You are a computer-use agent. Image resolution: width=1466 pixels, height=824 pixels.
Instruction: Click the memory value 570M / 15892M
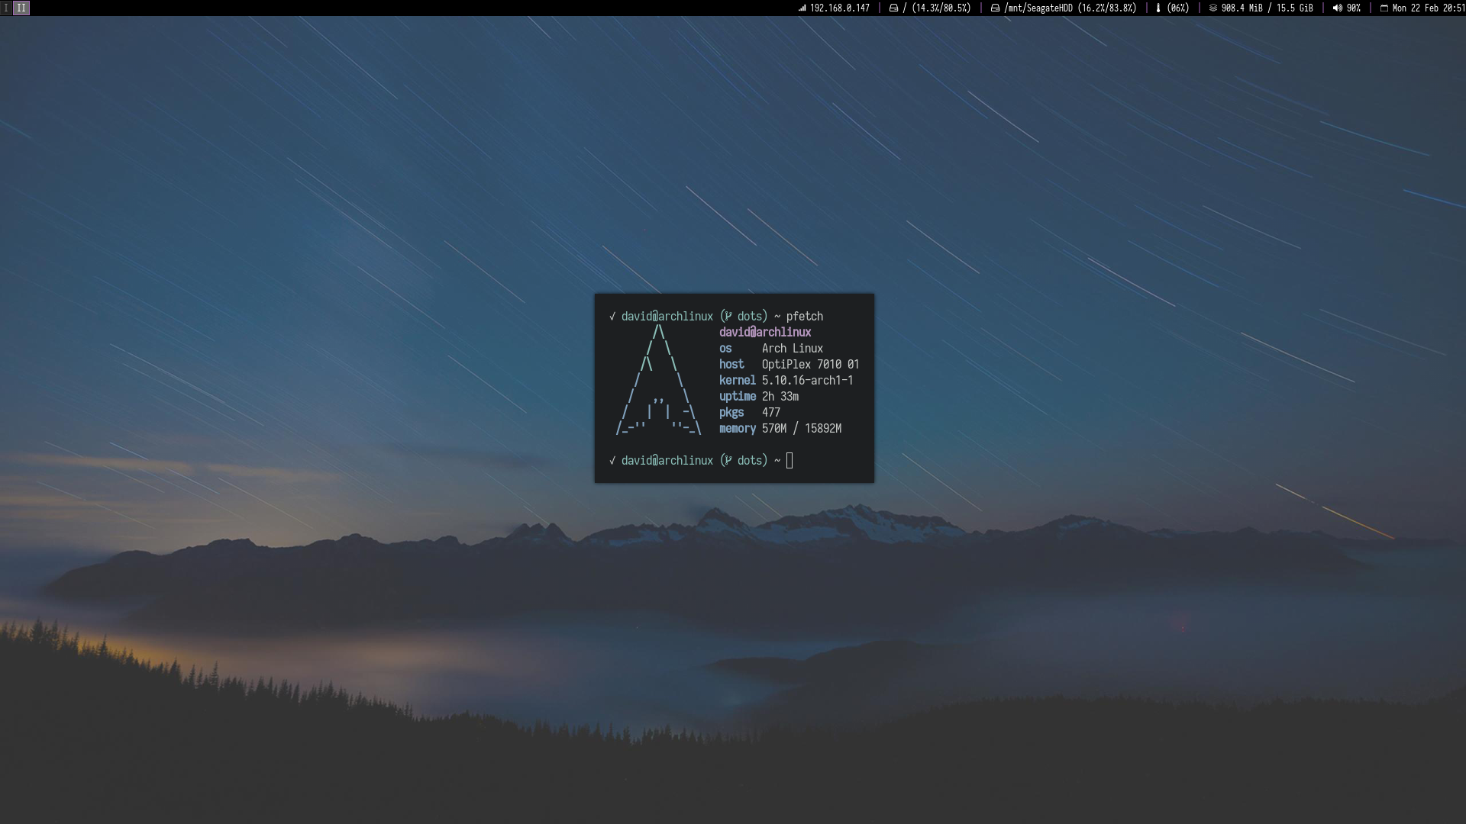[802, 428]
